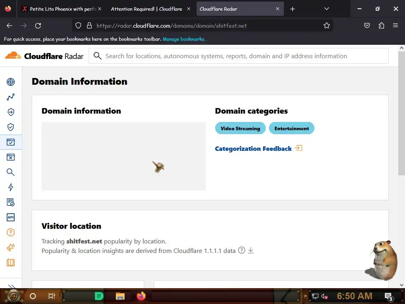Click help icon beside 1.1.1.1 data
405x304 pixels.
coord(242,250)
